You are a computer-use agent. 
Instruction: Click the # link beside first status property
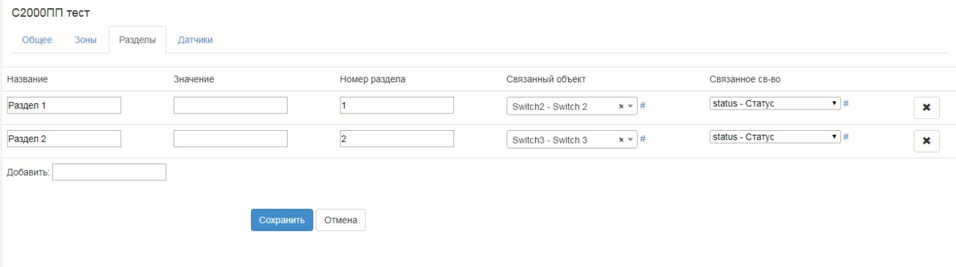coord(846,103)
